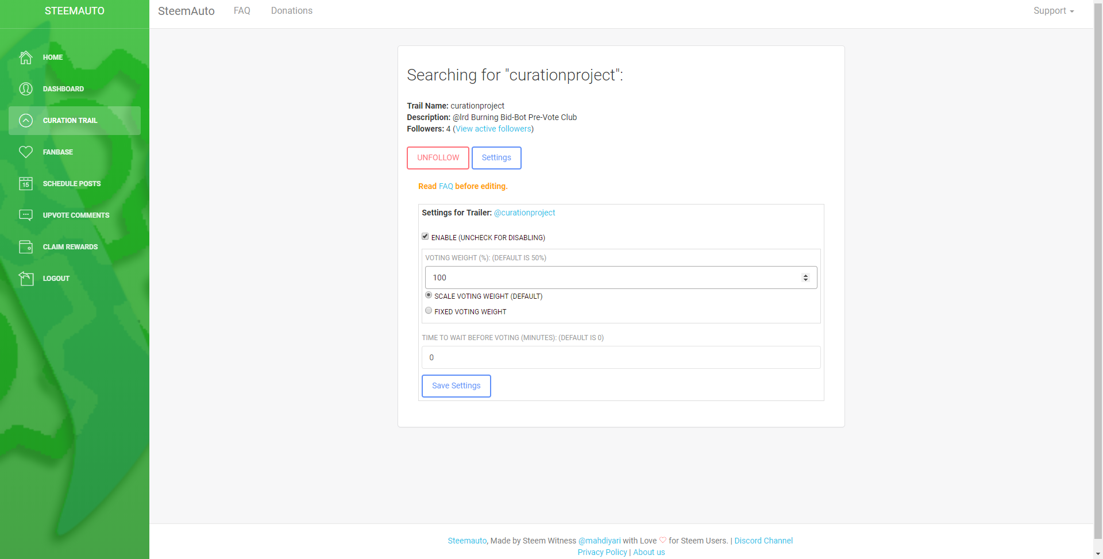The width and height of the screenshot is (1103, 559).
Task: Save the trailer settings
Action: tap(456, 386)
